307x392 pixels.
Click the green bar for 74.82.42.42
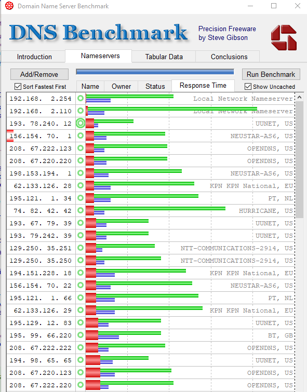click(159, 208)
